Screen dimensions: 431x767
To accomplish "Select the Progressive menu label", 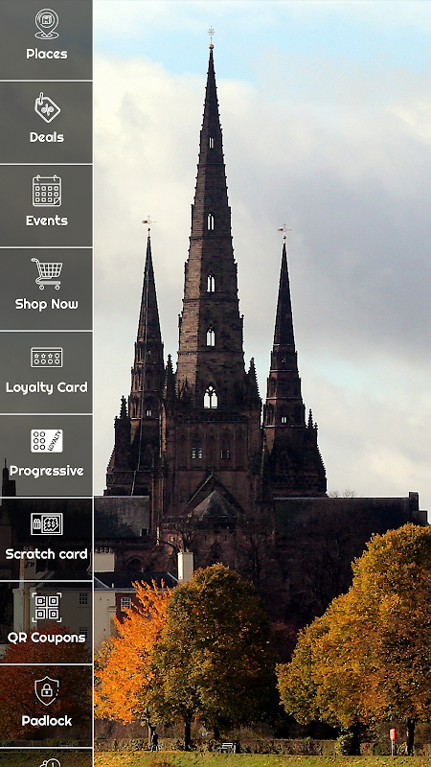I will tap(46, 471).
